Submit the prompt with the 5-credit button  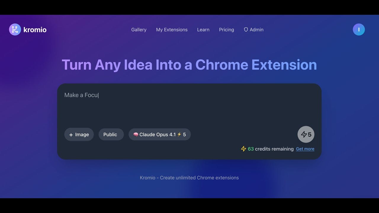click(x=306, y=135)
